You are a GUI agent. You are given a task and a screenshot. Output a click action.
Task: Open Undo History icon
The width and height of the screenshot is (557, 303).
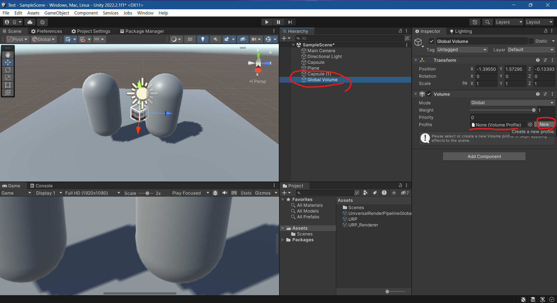pyautogui.click(x=475, y=22)
